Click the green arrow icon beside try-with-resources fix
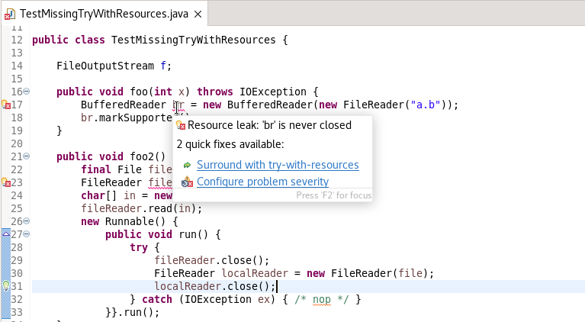Viewport: 585px width, 322px height. pyautogui.click(x=187, y=165)
